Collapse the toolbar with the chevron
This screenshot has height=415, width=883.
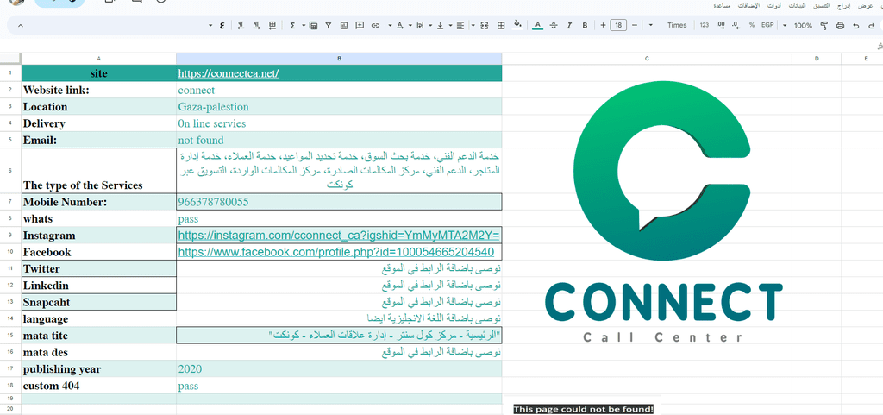pyautogui.click(x=21, y=25)
